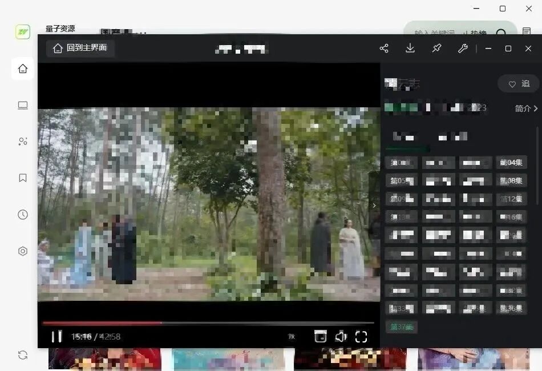
Task: Click the fourth poster thumbnail below player
Action: click(x=473, y=359)
